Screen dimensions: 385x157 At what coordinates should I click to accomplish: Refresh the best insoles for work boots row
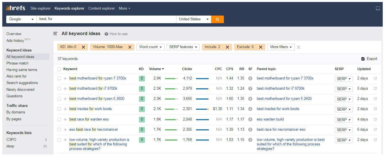click(375, 109)
